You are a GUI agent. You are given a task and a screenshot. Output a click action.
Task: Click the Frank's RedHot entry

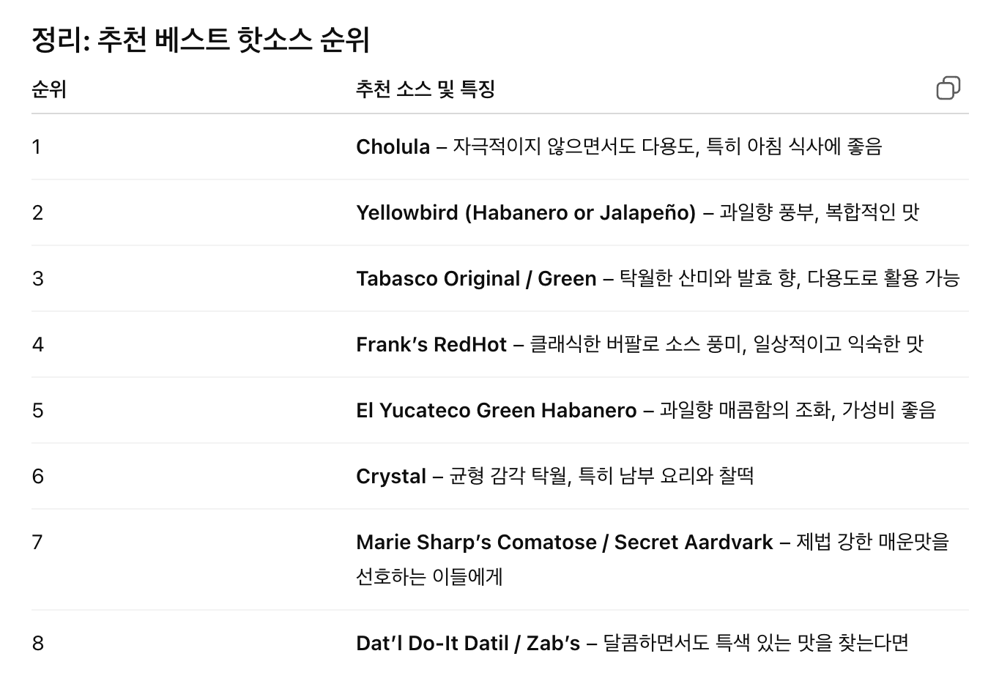431,344
